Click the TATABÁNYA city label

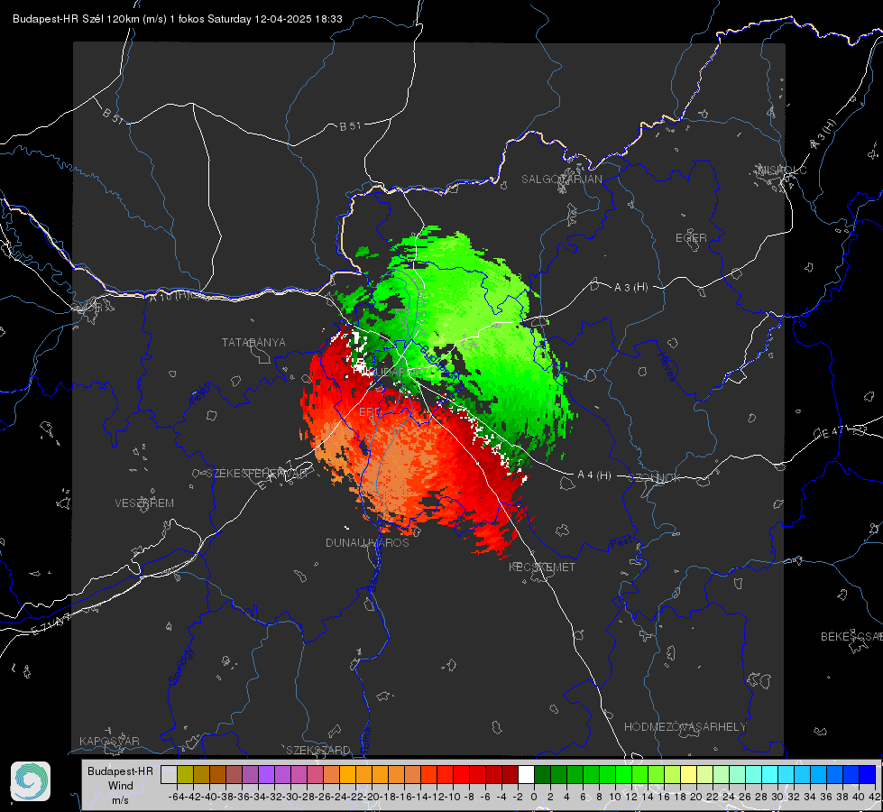[x=253, y=343]
